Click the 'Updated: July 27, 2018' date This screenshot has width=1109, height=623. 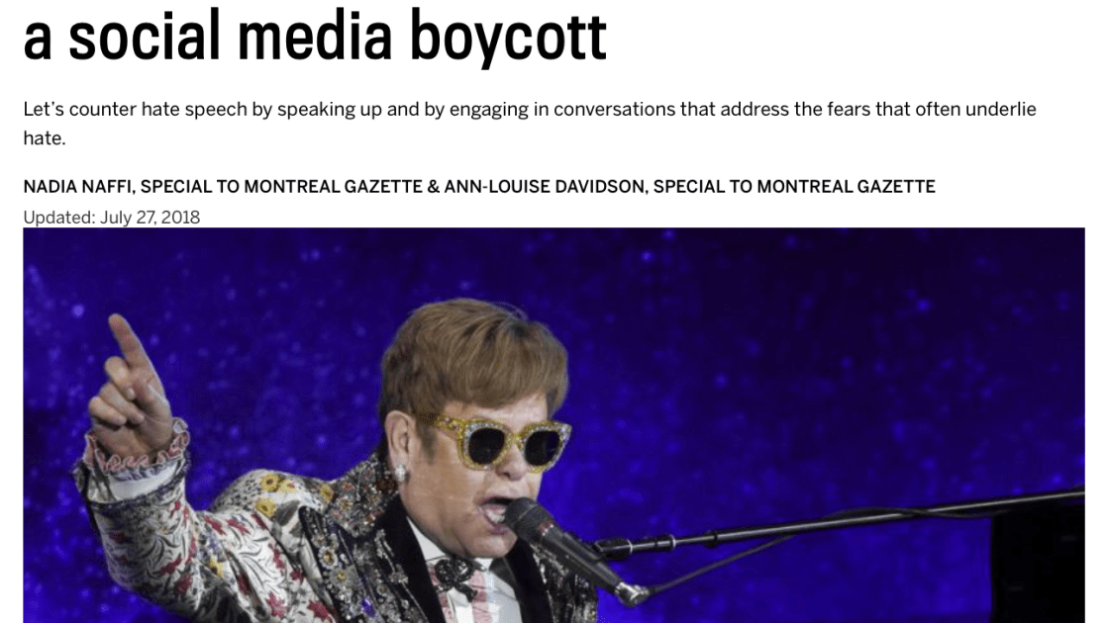112,217
